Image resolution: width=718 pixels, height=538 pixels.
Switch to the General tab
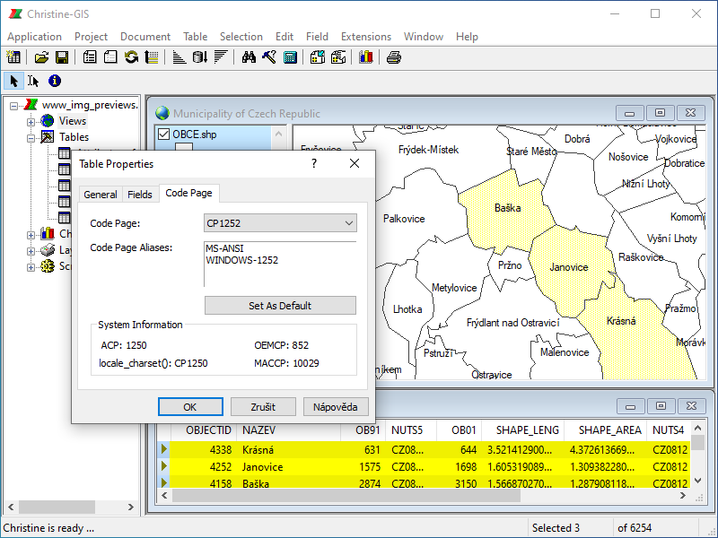click(101, 195)
